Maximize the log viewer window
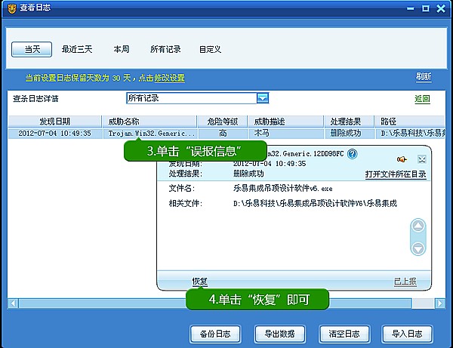This screenshot has height=348, width=453. point(426,8)
